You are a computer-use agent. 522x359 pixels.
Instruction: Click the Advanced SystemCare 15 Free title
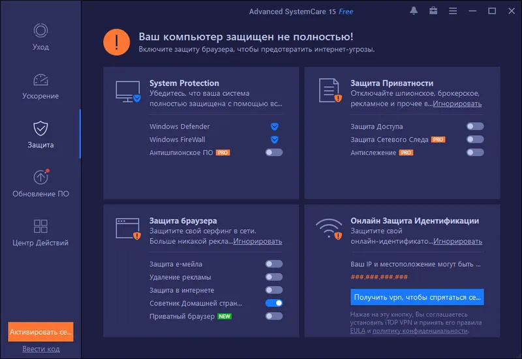[301, 12]
